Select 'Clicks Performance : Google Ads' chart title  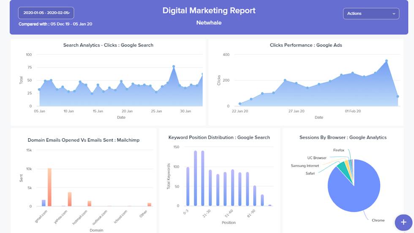(x=306, y=45)
